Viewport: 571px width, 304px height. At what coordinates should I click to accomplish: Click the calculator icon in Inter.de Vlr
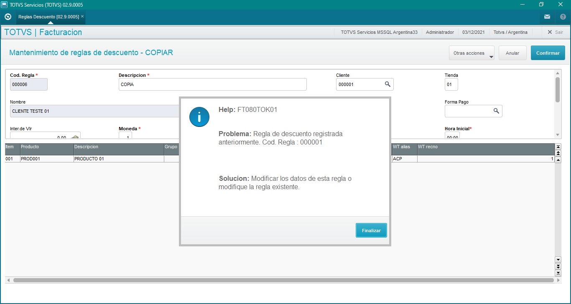coord(75,137)
